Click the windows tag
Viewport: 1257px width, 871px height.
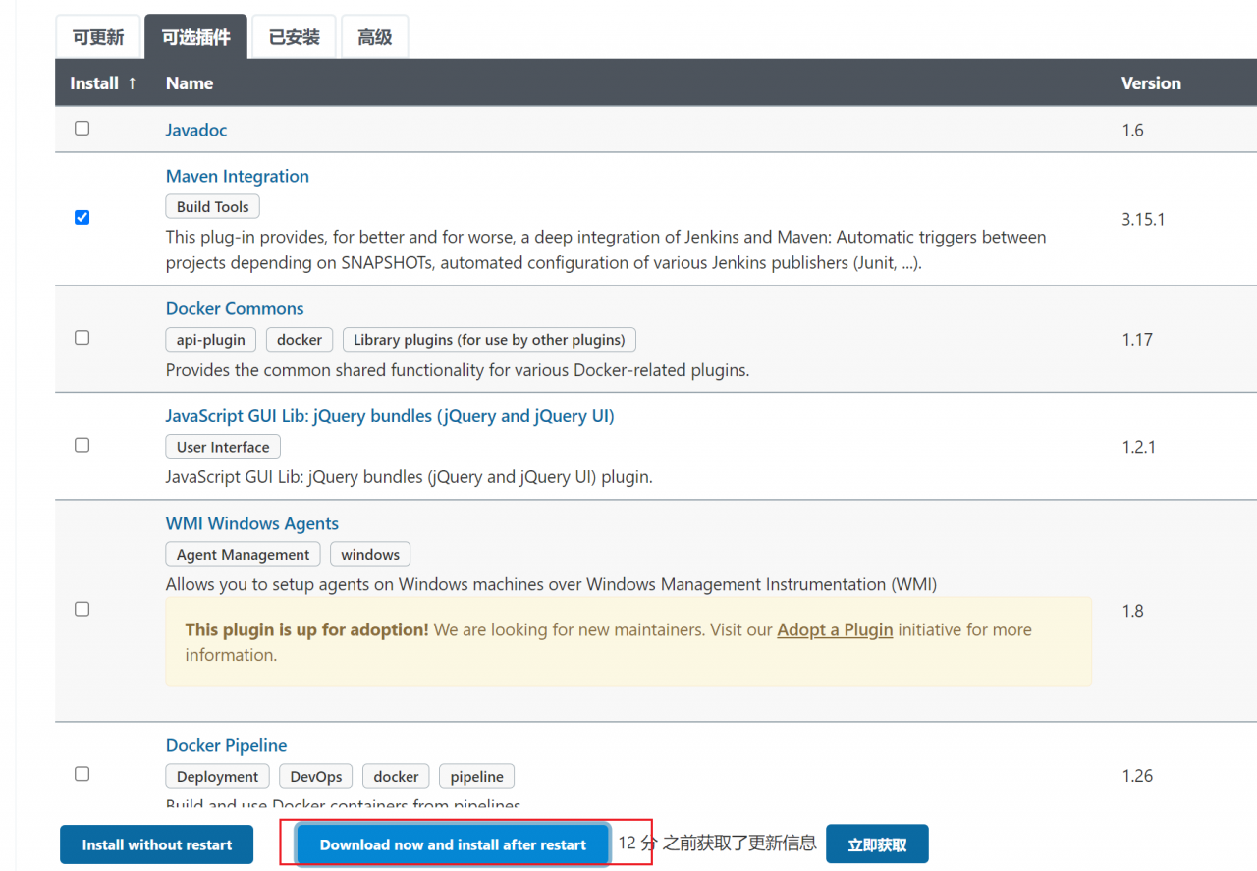tap(370, 555)
